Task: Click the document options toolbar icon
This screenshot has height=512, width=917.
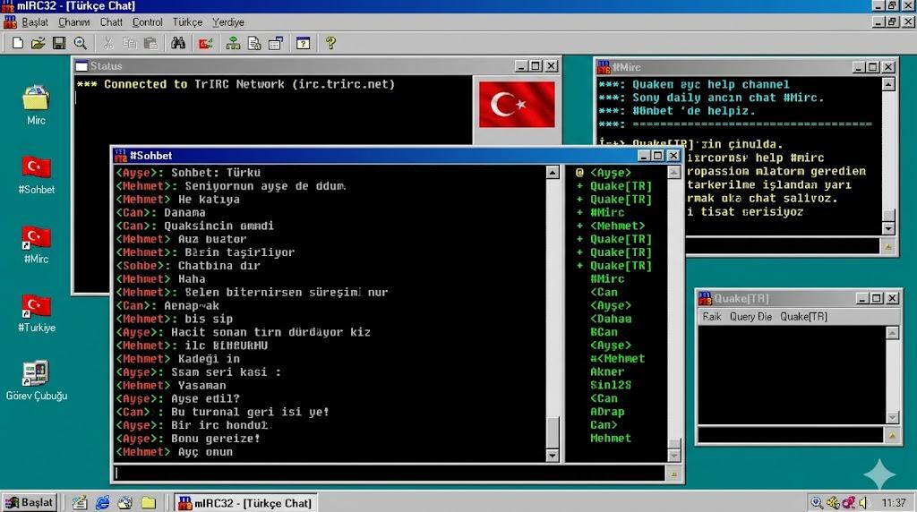Action: [x=253, y=43]
